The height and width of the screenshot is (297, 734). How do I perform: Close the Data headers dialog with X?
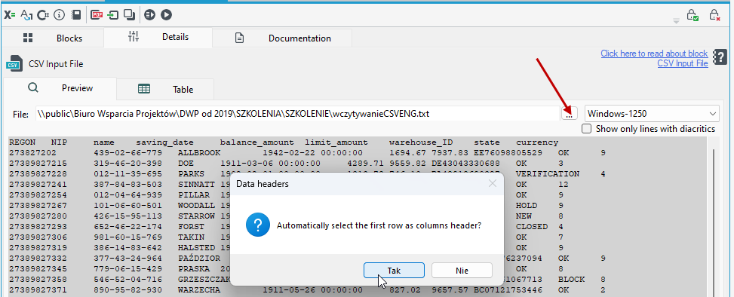click(493, 183)
